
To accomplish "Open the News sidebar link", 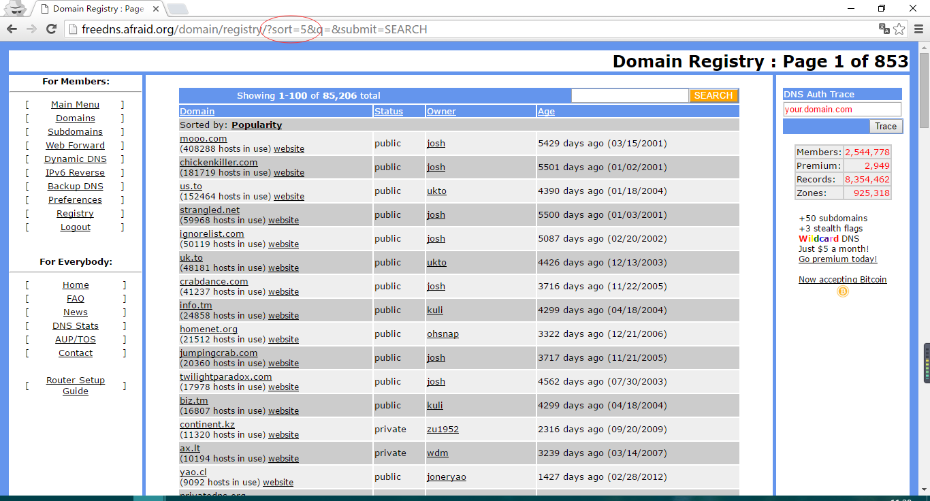I will (x=76, y=312).
